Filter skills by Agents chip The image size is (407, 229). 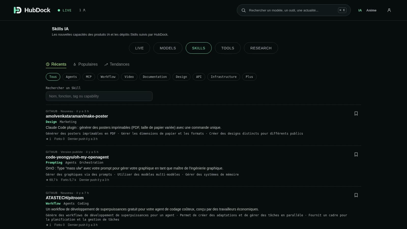(x=71, y=77)
